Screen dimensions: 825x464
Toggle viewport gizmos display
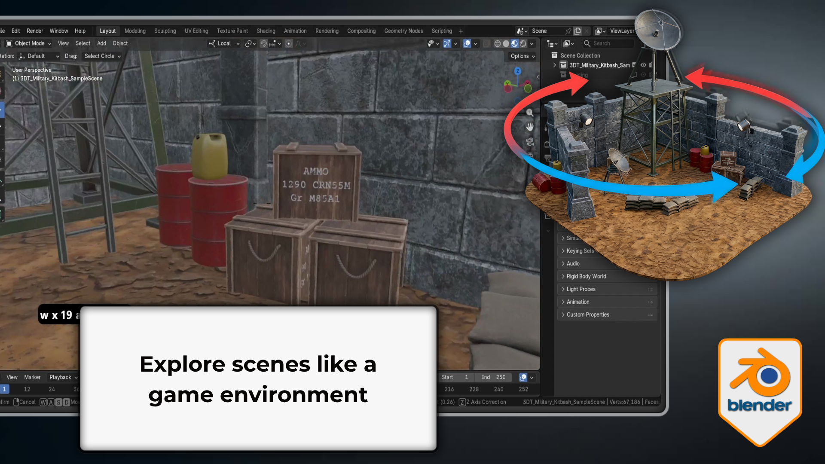tap(447, 43)
